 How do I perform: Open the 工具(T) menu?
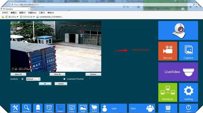pos(42,13)
